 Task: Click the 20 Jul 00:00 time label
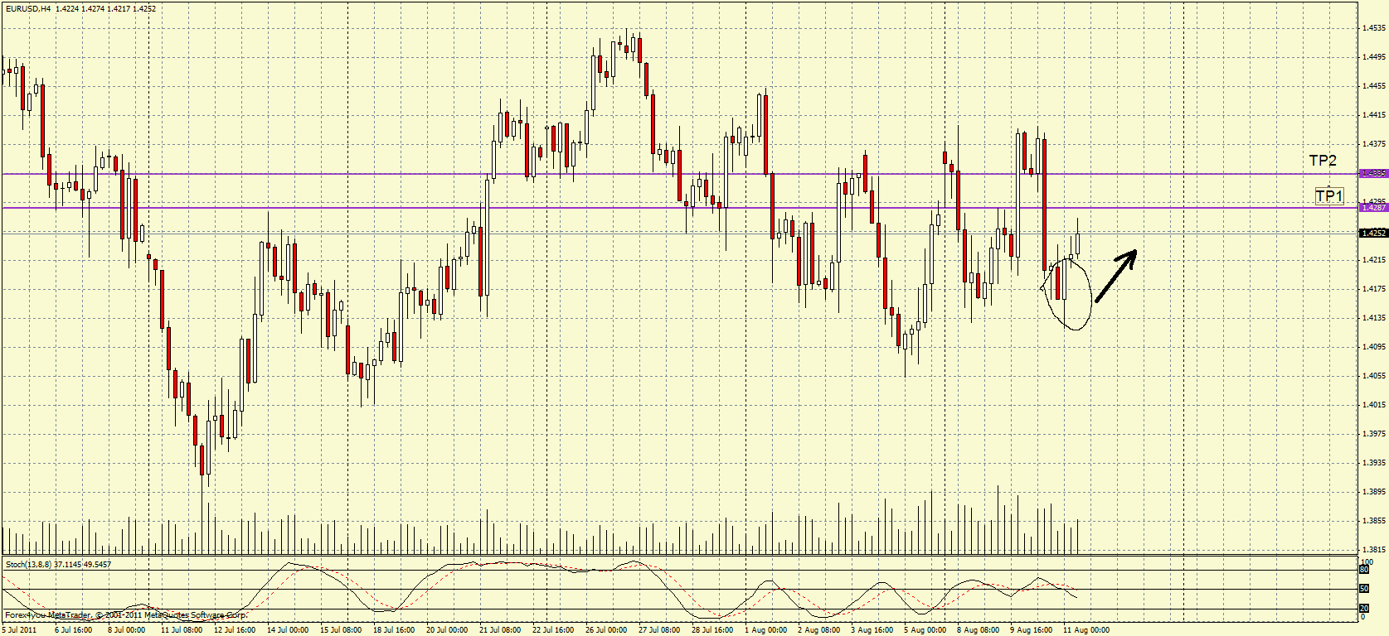447,630
